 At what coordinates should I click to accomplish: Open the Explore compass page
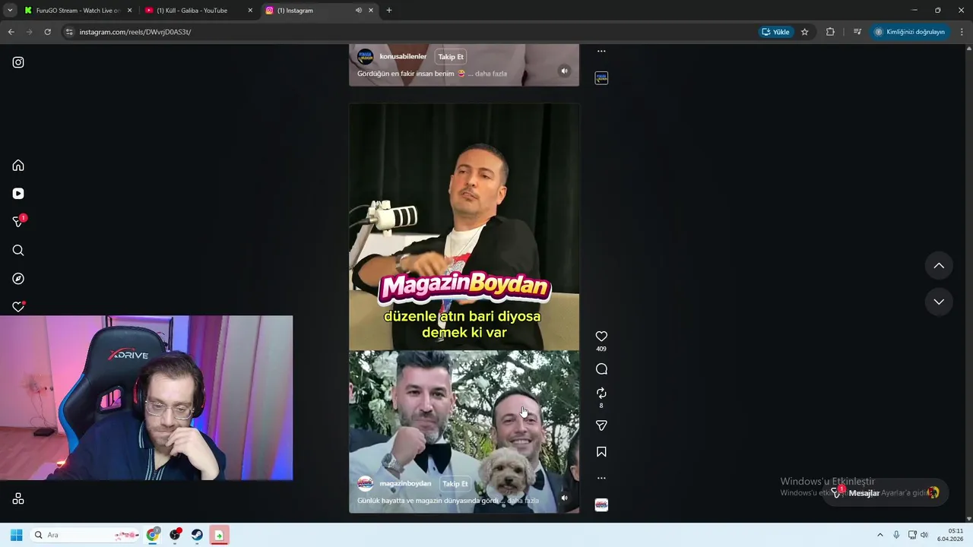(x=18, y=279)
